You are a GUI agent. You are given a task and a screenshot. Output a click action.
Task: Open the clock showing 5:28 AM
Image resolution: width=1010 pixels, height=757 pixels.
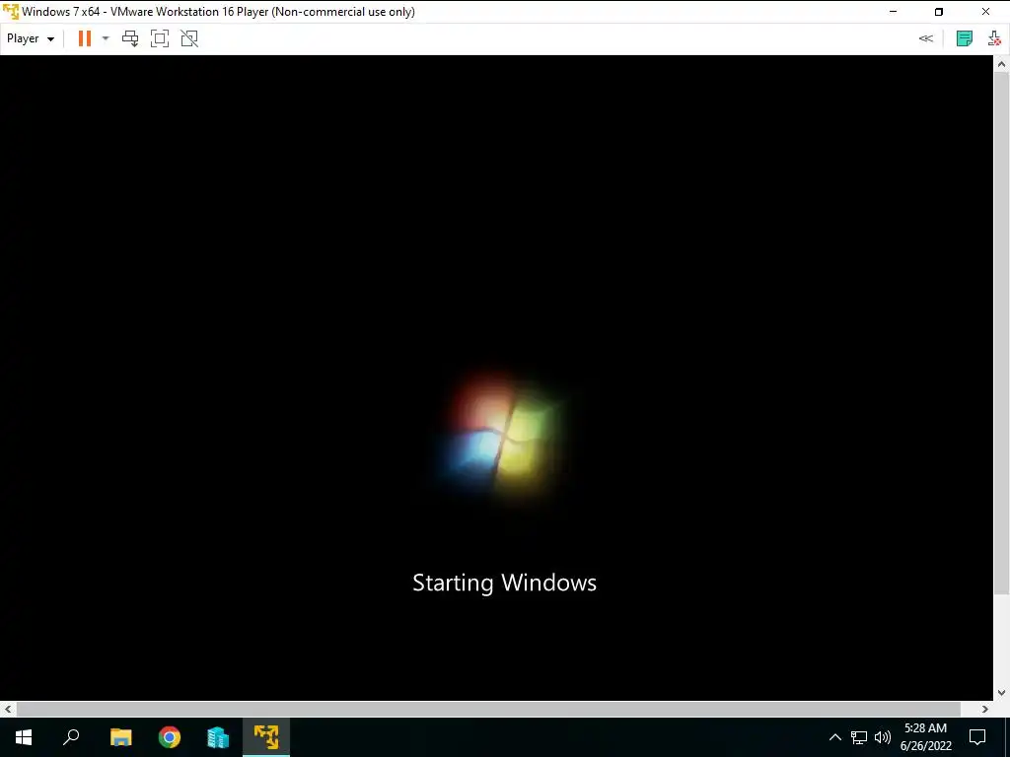coord(925,737)
